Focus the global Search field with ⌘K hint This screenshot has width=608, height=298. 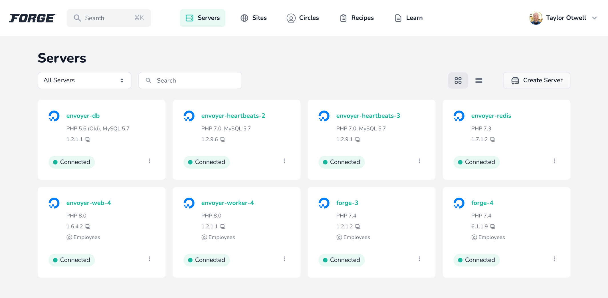tap(109, 18)
